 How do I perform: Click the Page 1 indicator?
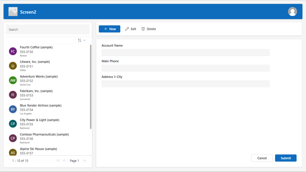pos(74,161)
